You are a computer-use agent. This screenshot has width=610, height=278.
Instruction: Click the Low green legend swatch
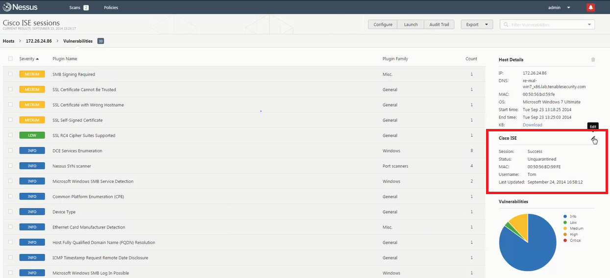pos(565,223)
